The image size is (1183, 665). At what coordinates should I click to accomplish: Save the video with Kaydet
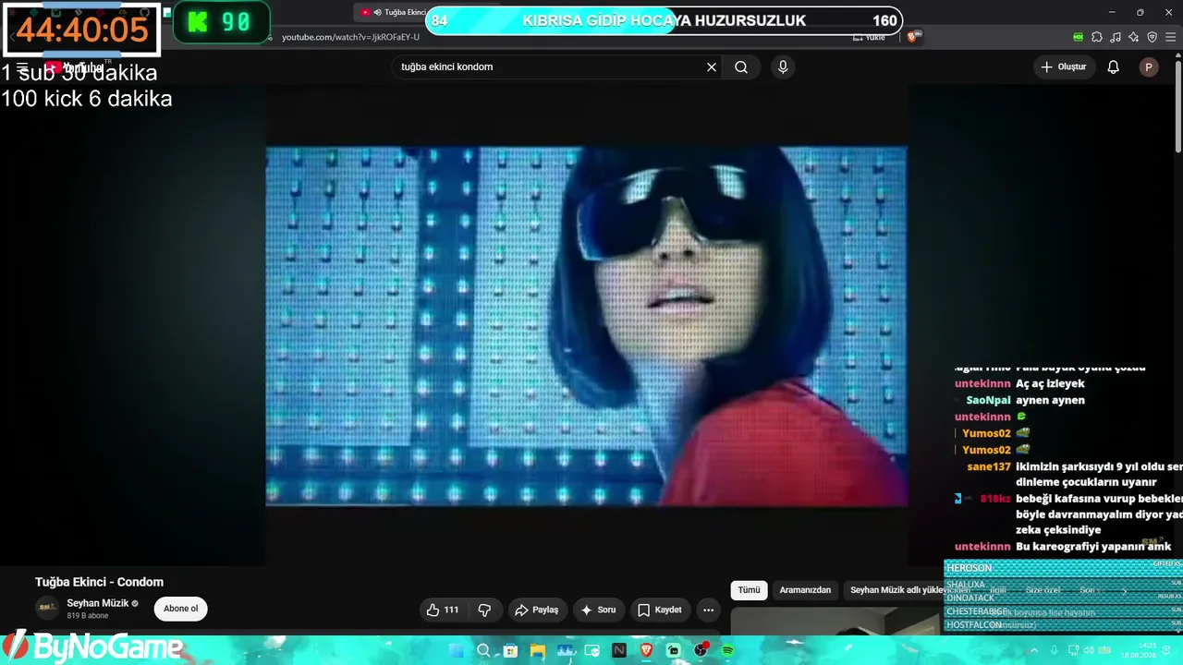pyautogui.click(x=660, y=610)
